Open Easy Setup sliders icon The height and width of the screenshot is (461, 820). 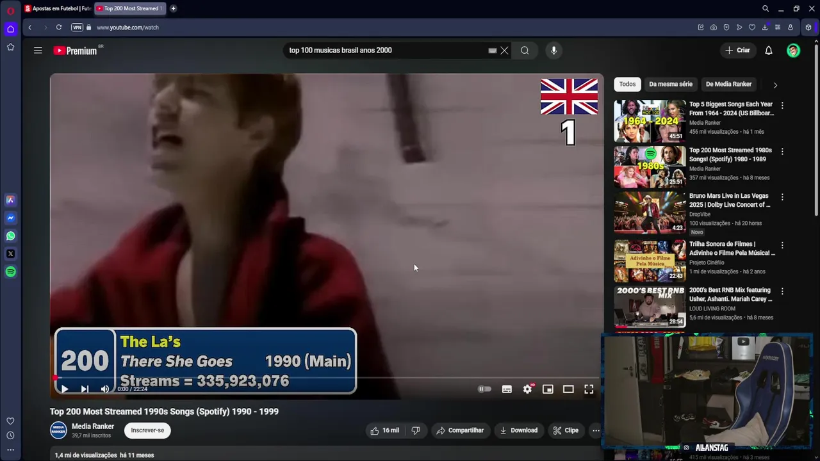tap(778, 28)
